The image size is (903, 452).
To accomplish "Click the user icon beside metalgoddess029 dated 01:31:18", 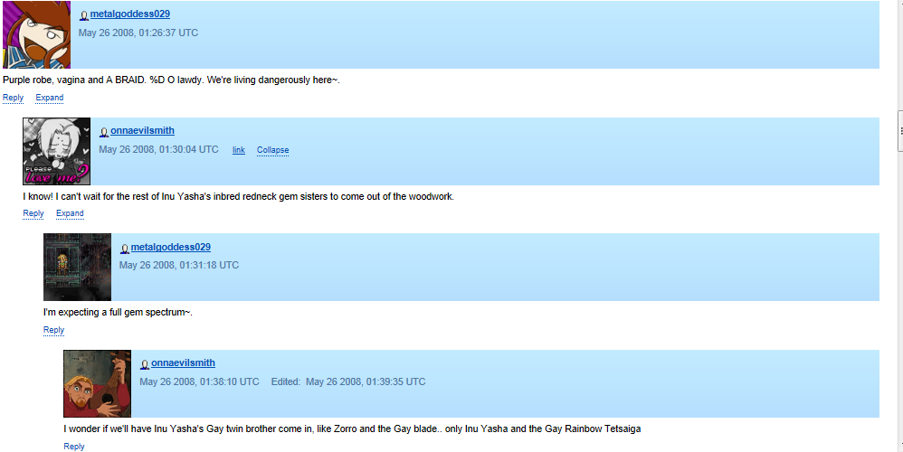I will coord(125,249).
